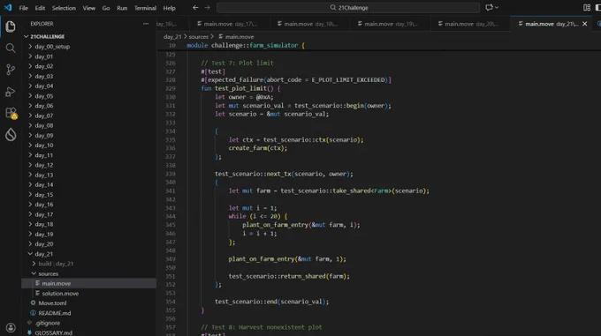Switch to main.move day_18 tab
The width and height of the screenshot is (601, 336).
pyautogui.click(x=308, y=24)
